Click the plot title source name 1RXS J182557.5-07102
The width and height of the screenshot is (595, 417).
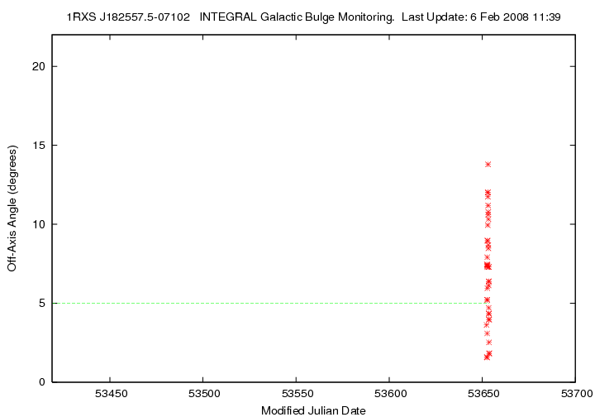[128, 17]
